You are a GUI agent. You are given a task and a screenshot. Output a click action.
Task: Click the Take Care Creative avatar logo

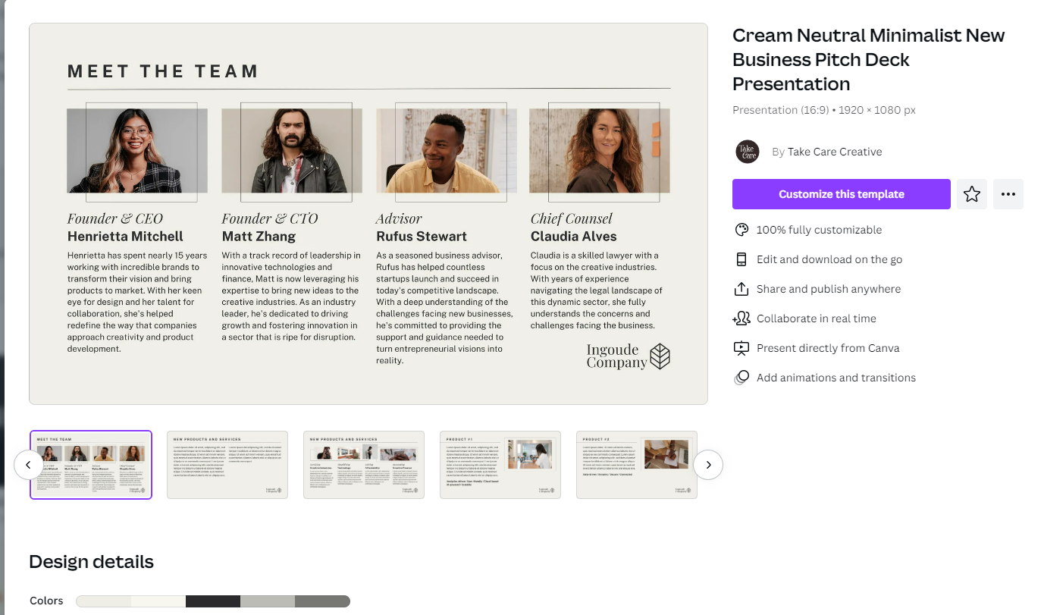(748, 152)
